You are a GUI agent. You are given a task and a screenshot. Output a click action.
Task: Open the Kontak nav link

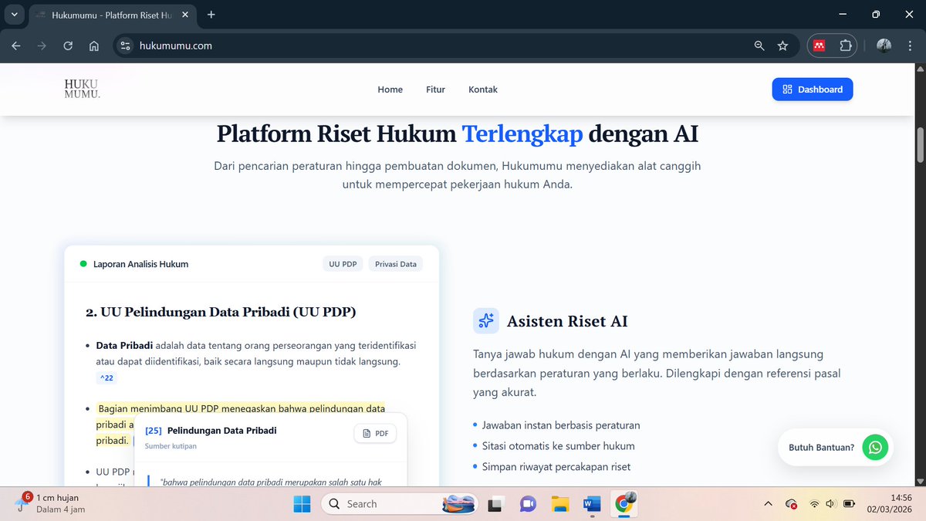[483, 90]
